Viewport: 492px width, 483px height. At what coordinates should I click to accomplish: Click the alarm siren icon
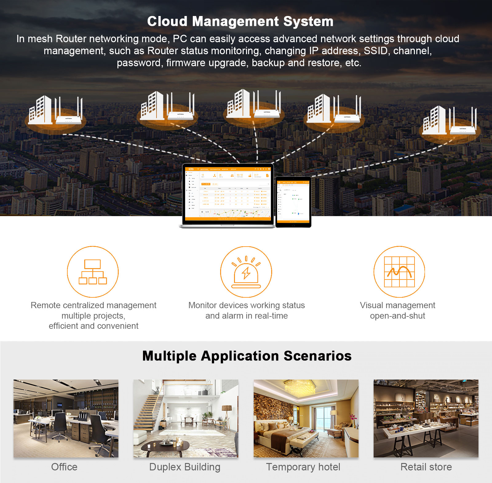click(246, 272)
